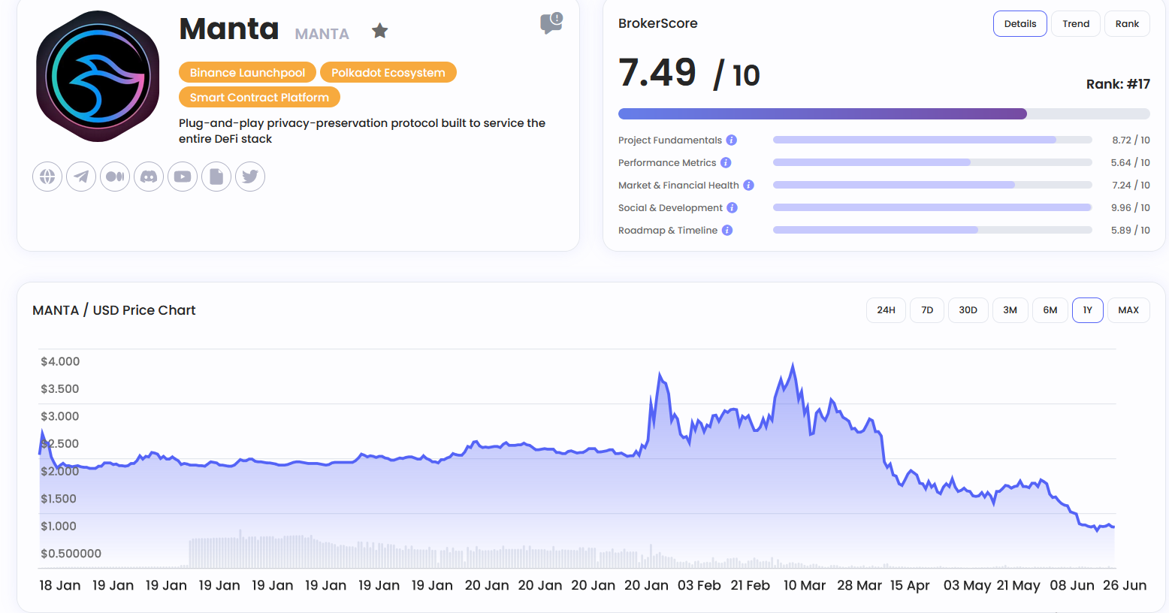Select the MAX chart range
This screenshot has height=613, width=1169.
pos(1128,310)
